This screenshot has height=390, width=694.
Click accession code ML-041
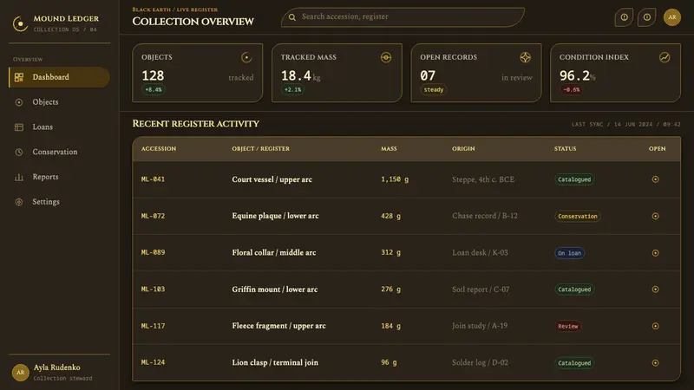coord(153,179)
